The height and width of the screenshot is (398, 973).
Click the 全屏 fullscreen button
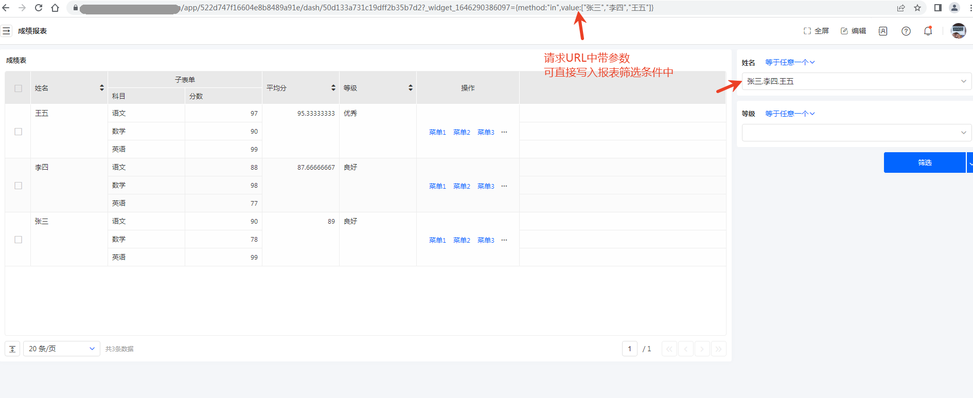(816, 31)
